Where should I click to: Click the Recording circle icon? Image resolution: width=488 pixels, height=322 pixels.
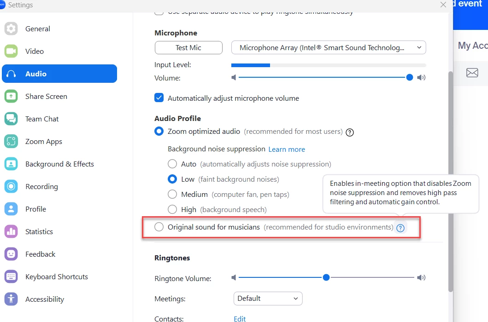11,186
